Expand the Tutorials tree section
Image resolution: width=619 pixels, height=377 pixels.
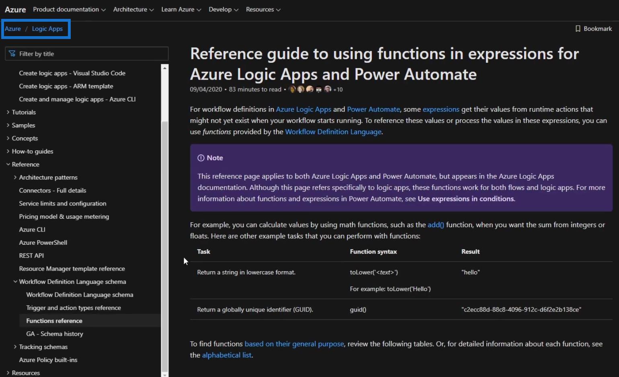tap(8, 112)
